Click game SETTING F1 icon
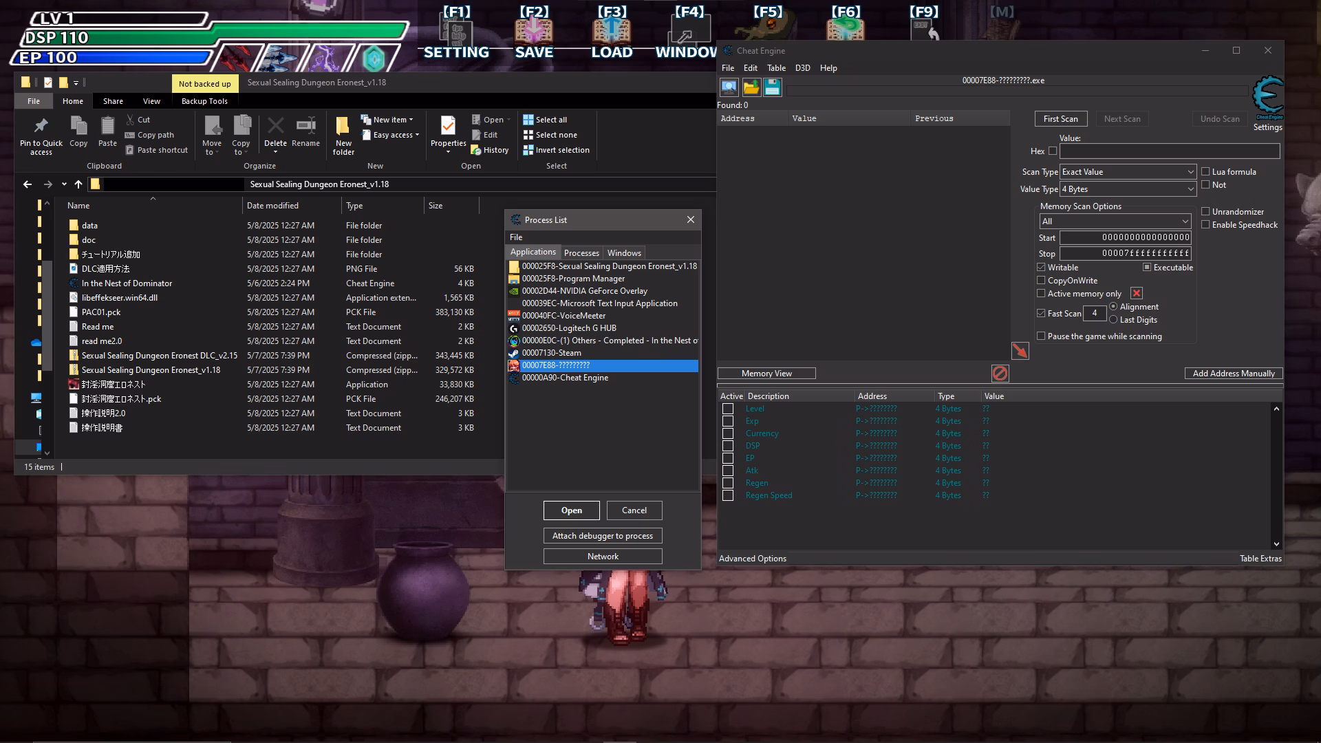The height and width of the screenshot is (743, 1321). click(x=457, y=33)
